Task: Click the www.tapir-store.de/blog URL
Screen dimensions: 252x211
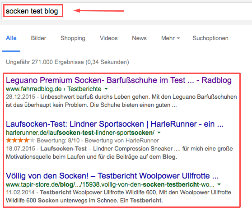Action: pyautogui.click(x=110, y=184)
